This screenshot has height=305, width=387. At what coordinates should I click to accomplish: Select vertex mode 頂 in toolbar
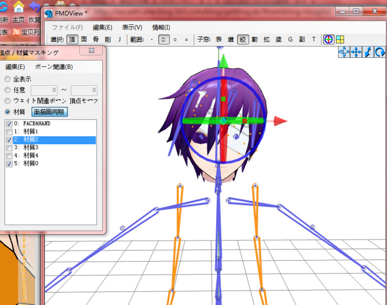pos(72,40)
